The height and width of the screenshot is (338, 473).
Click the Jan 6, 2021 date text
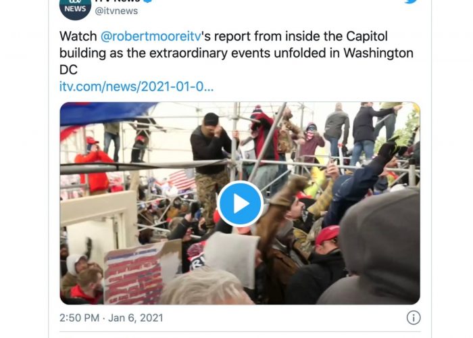(x=135, y=318)
